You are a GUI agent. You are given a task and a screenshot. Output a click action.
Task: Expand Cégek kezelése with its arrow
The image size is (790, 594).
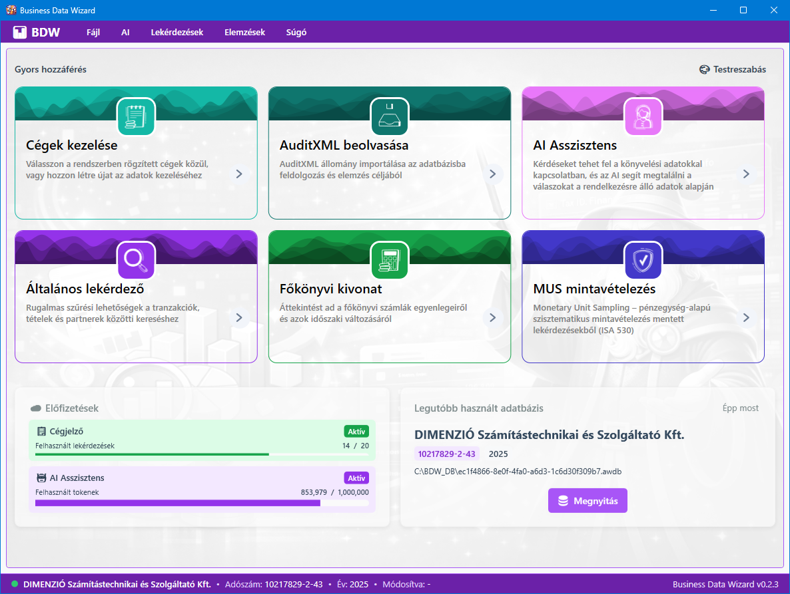(239, 174)
